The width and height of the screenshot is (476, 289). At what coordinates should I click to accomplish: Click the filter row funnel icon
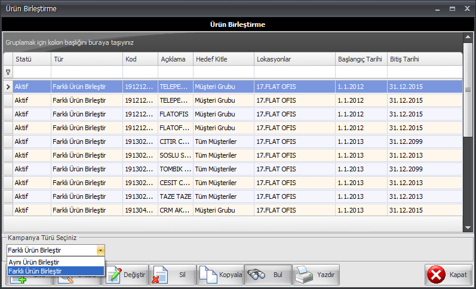[x=8, y=72]
